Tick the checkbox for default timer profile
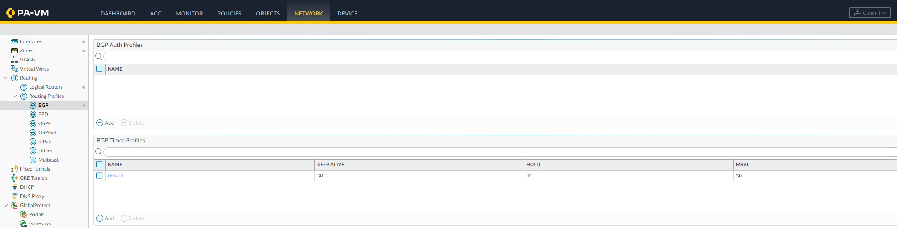The image size is (897, 228). [x=100, y=176]
